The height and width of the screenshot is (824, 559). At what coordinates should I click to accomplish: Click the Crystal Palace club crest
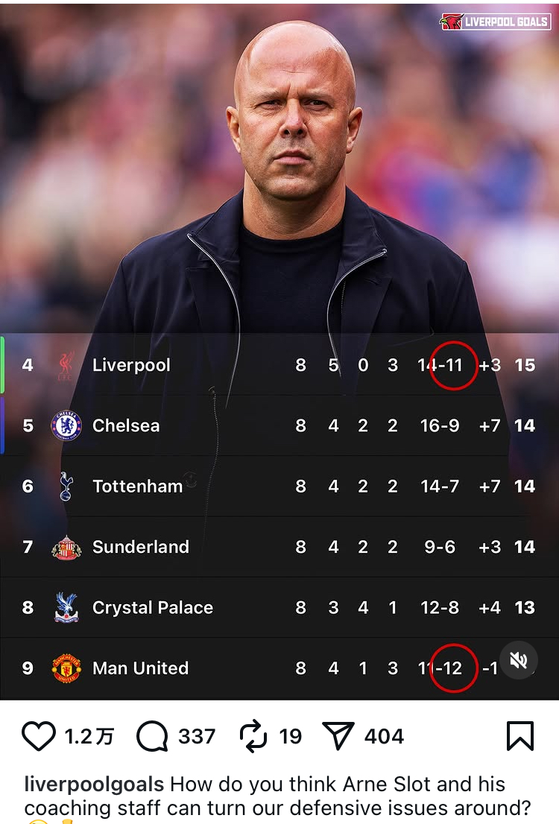point(66,608)
